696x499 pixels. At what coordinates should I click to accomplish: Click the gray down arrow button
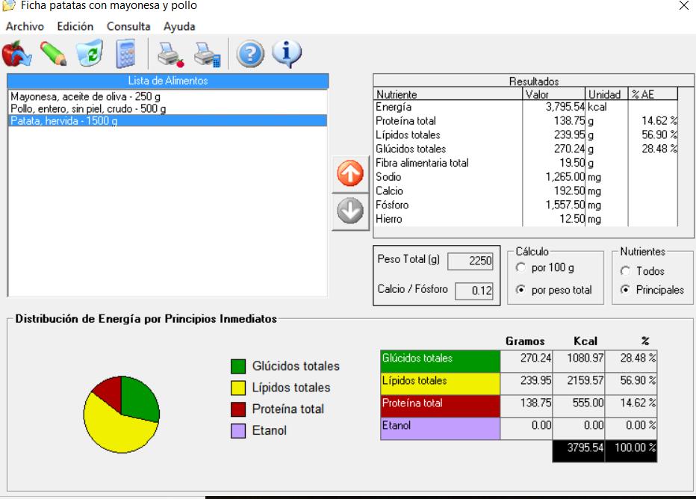pyautogui.click(x=351, y=213)
